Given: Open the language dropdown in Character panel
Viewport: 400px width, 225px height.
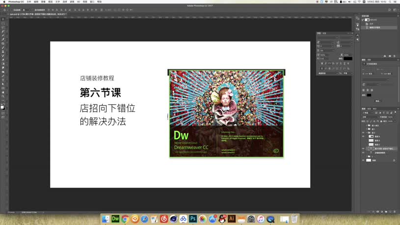Looking at the screenshot, I should [328, 73].
